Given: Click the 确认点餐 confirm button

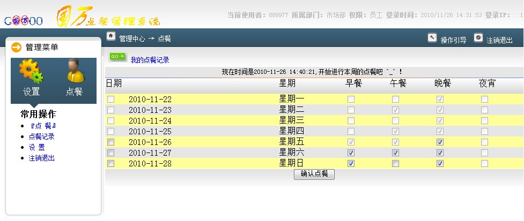Looking at the screenshot, I should coord(314,174).
